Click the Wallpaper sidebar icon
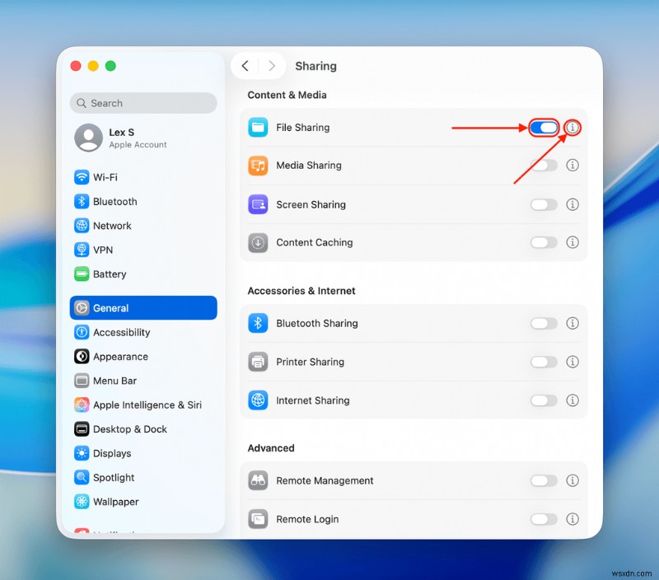Screen dimensions: 659x580 pyautogui.click(x=82, y=502)
